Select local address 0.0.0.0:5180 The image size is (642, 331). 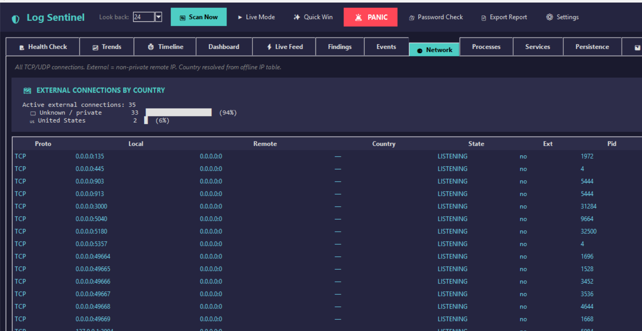point(92,231)
